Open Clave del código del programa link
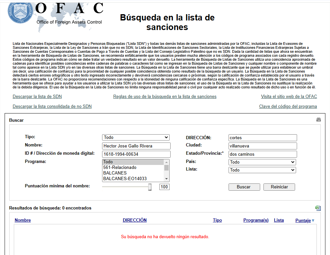Screen dimensions: 330x255 point(288,107)
